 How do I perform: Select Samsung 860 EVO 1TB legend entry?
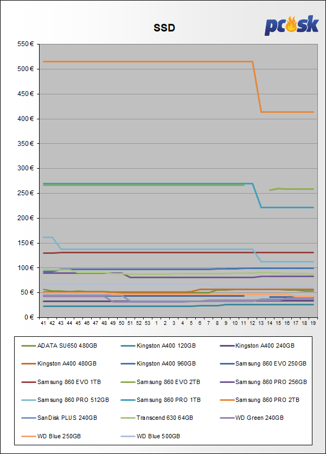(61, 382)
